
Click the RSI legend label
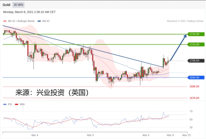click(x=10, y=104)
